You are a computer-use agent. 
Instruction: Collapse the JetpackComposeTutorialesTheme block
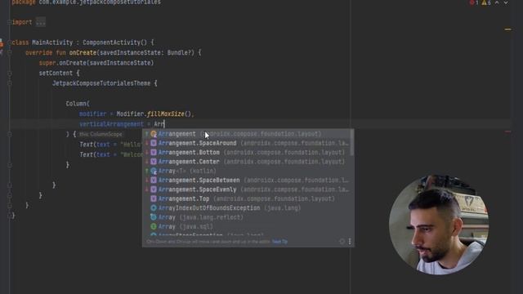9,83
